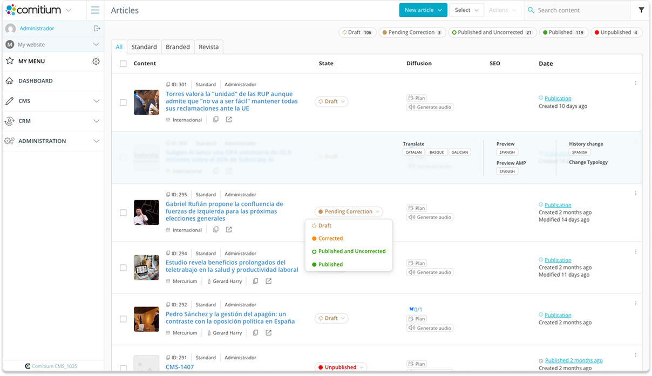Click the Comitium logo
652x376 pixels.
[33, 10]
